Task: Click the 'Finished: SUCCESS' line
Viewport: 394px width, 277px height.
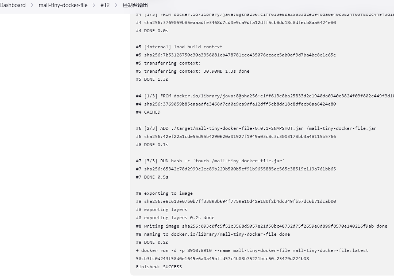Action: click(x=159, y=267)
